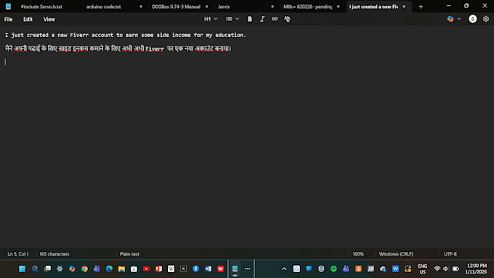The width and height of the screenshot is (494, 278).
Task: Open Notepad settings gear
Action: coord(486,19)
